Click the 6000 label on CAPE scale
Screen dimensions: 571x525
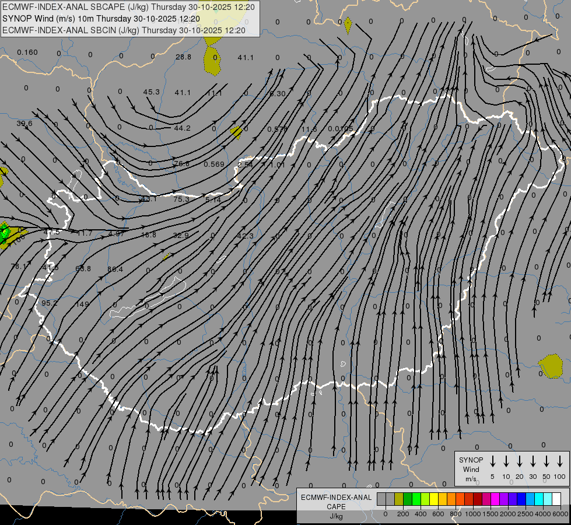point(561,514)
